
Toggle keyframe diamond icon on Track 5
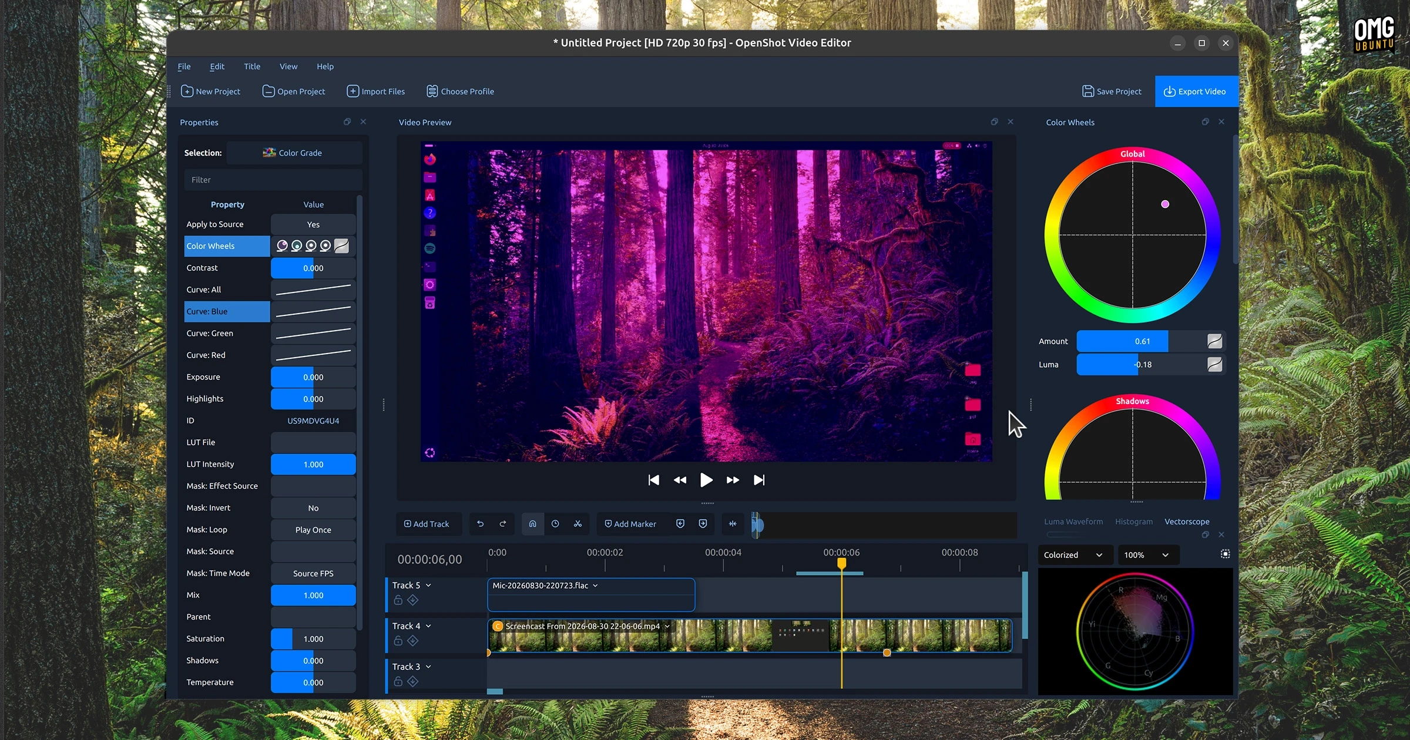click(x=413, y=600)
